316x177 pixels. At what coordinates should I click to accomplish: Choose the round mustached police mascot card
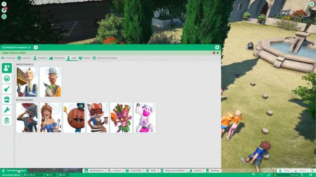(x=74, y=118)
